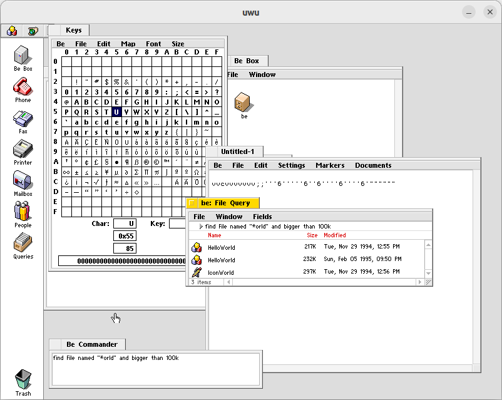Click the results list scroll down arrow
Screen dimensions: 502x400
click(428, 274)
